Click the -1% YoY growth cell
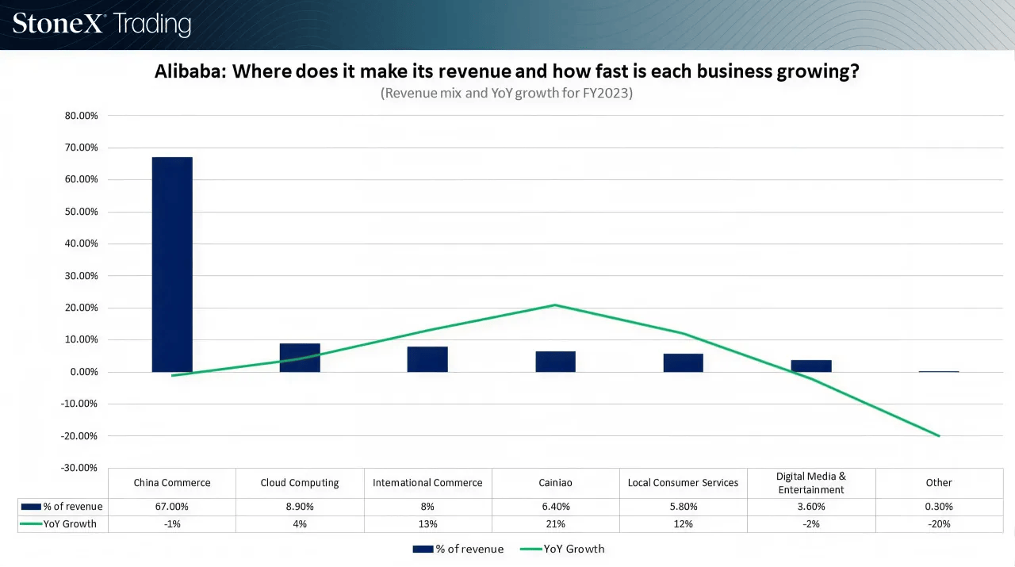The width and height of the screenshot is (1015, 567). coord(172,524)
